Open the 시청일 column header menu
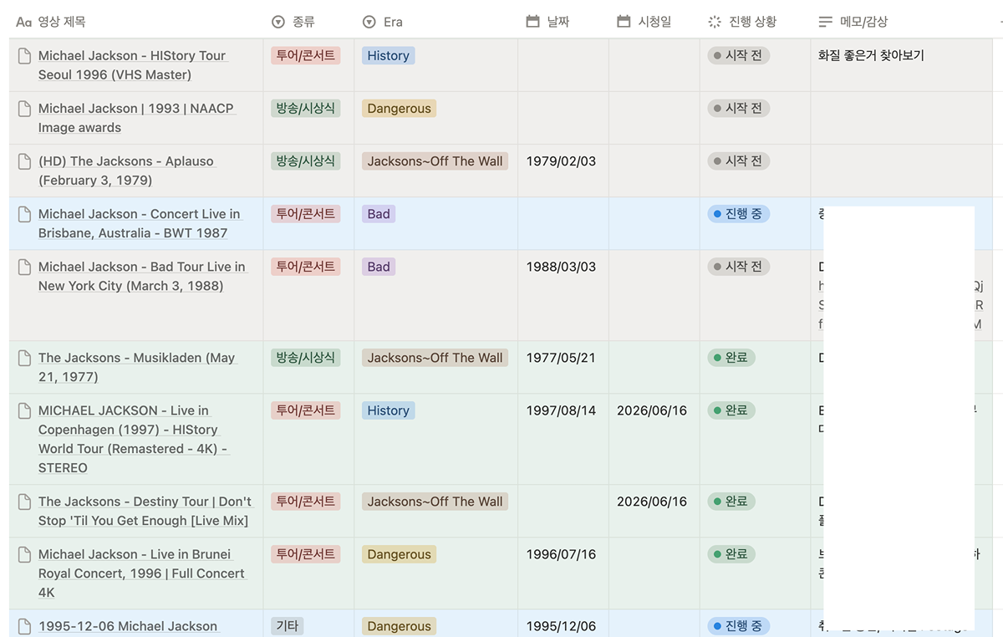This screenshot has height=637, width=1003. (654, 22)
